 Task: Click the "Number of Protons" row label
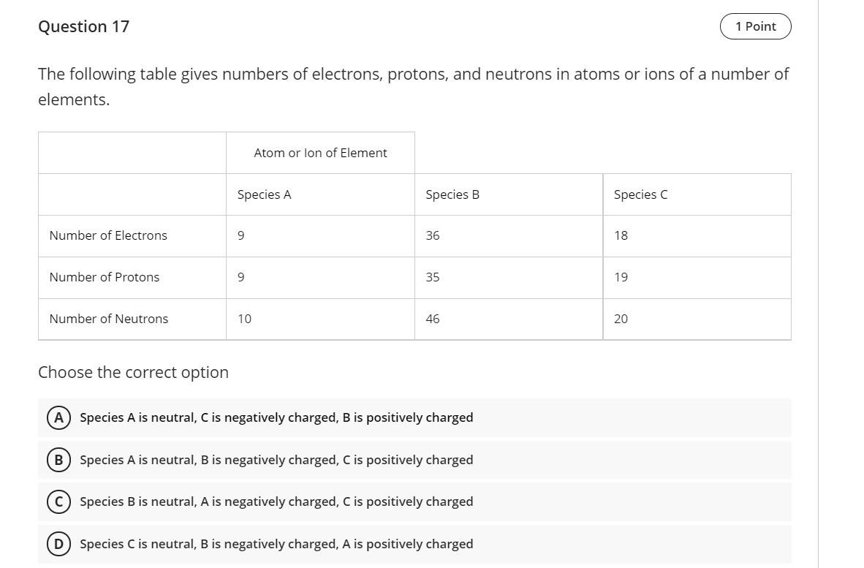(105, 277)
